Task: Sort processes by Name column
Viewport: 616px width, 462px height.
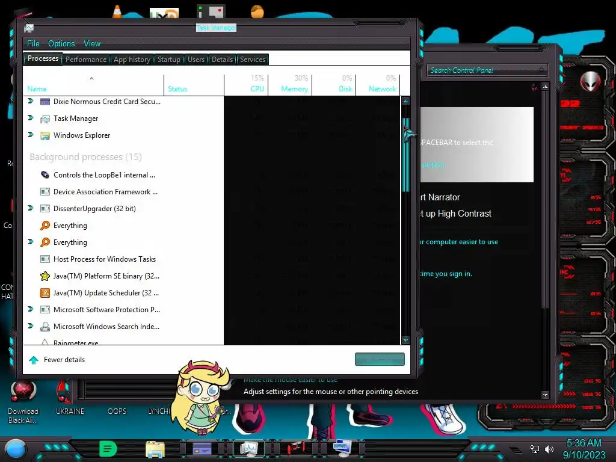Action: (x=93, y=85)
